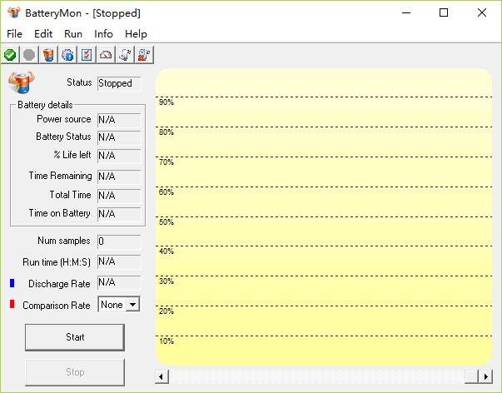Close the BatteryMon window
The height and width of the screenshot is (393, 502).
482,12
